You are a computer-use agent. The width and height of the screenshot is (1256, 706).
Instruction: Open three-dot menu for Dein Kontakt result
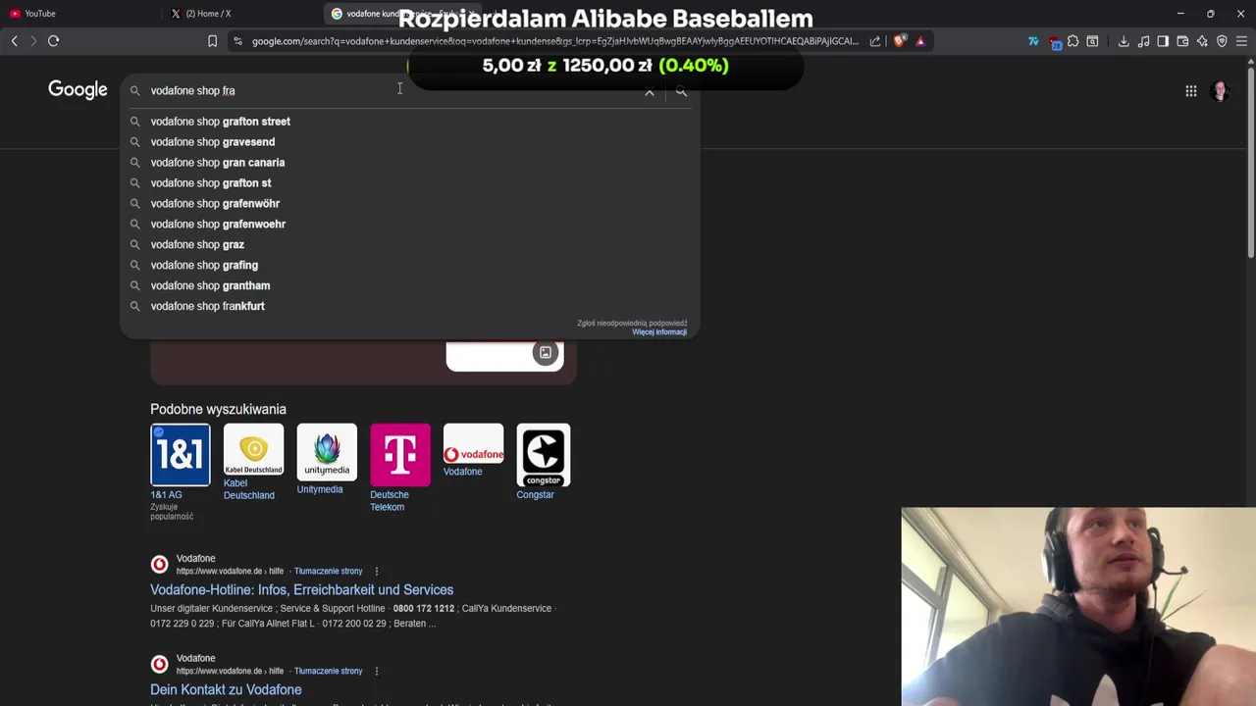[376, 672]
